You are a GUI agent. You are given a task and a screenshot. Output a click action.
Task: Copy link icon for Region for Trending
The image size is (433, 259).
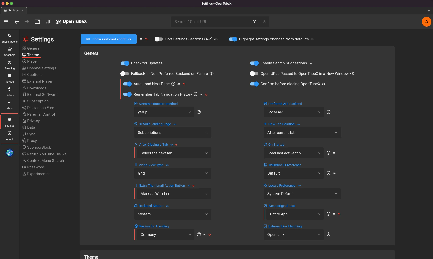tap(205, 235)
